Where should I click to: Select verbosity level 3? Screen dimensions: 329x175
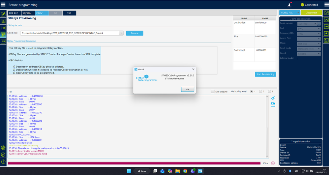pos(269,92)
